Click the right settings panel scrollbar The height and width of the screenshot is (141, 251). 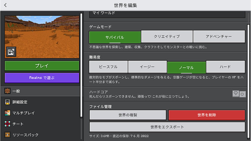coord(248,81)
